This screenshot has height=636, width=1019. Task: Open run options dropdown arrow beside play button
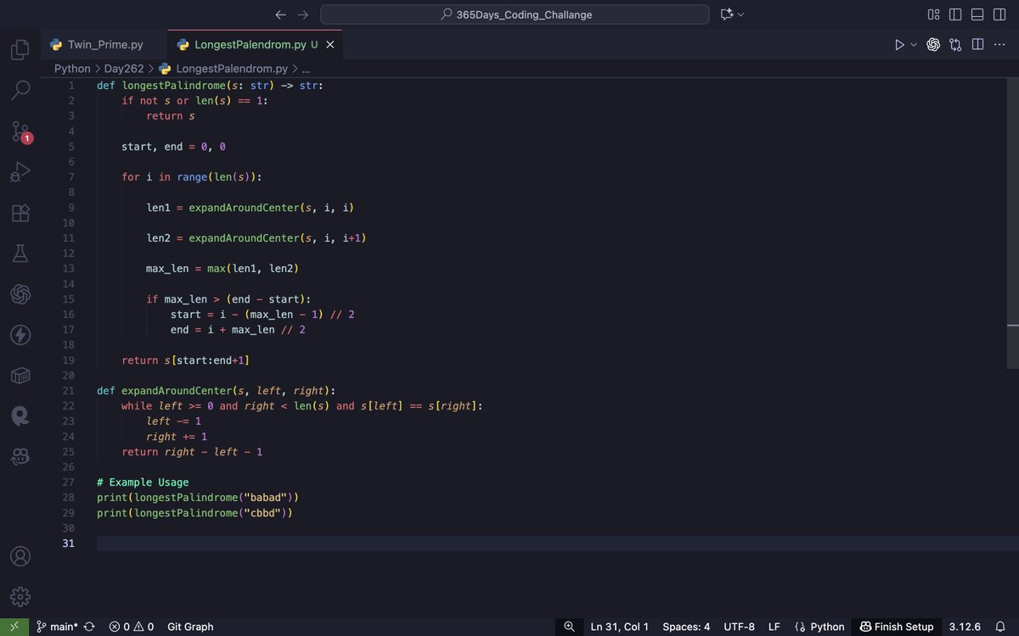914,45
